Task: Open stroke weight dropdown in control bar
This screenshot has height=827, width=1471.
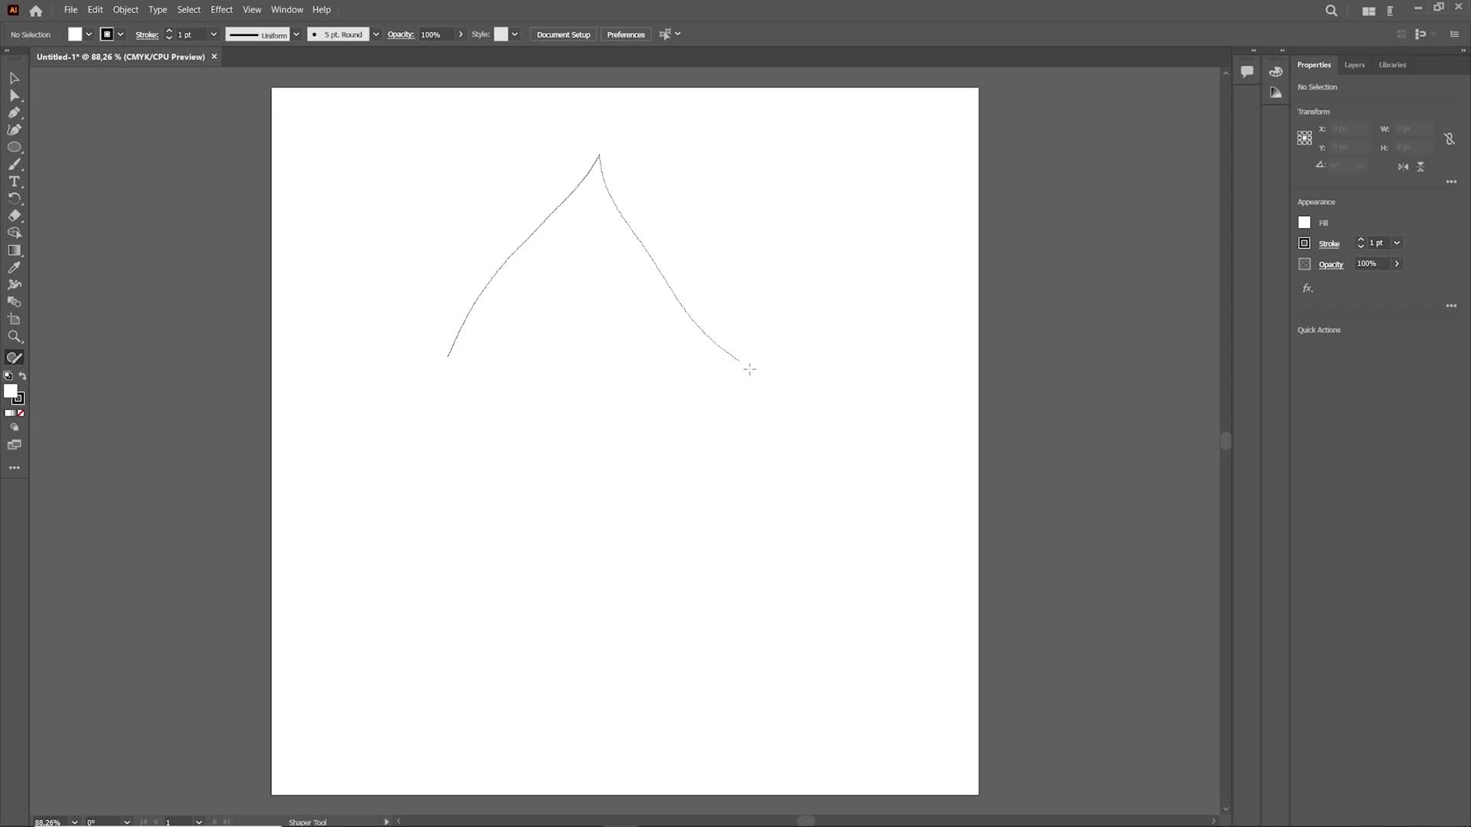Action: [213, 34]
